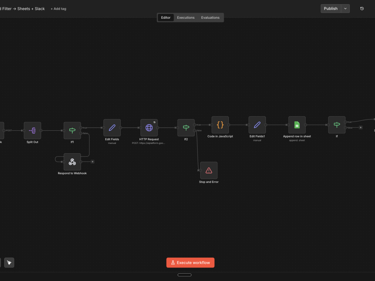This screenshot has width=375, height=281.
Task: Select the If1 node icon
Action: [72, 130]
